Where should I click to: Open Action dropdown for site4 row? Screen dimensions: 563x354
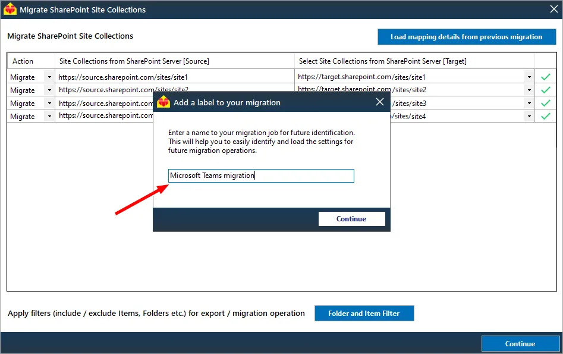[49, 116]
